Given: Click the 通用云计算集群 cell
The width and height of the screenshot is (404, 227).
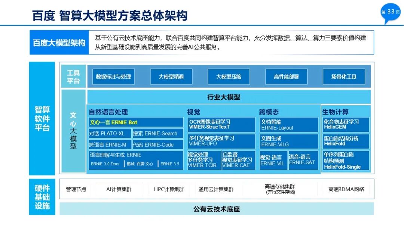Looking at the screenshot, I should click(216, 189).
